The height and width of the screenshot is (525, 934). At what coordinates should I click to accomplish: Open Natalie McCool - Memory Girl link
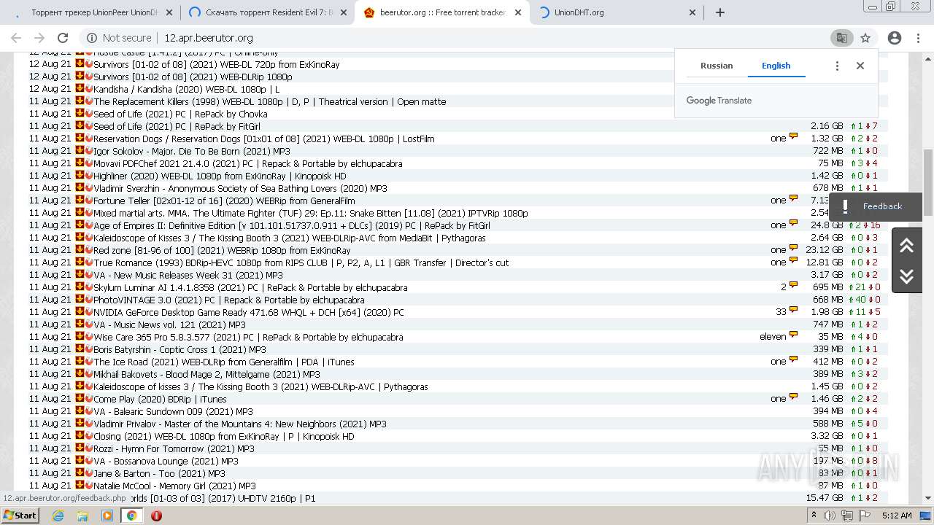click(174, 486)
